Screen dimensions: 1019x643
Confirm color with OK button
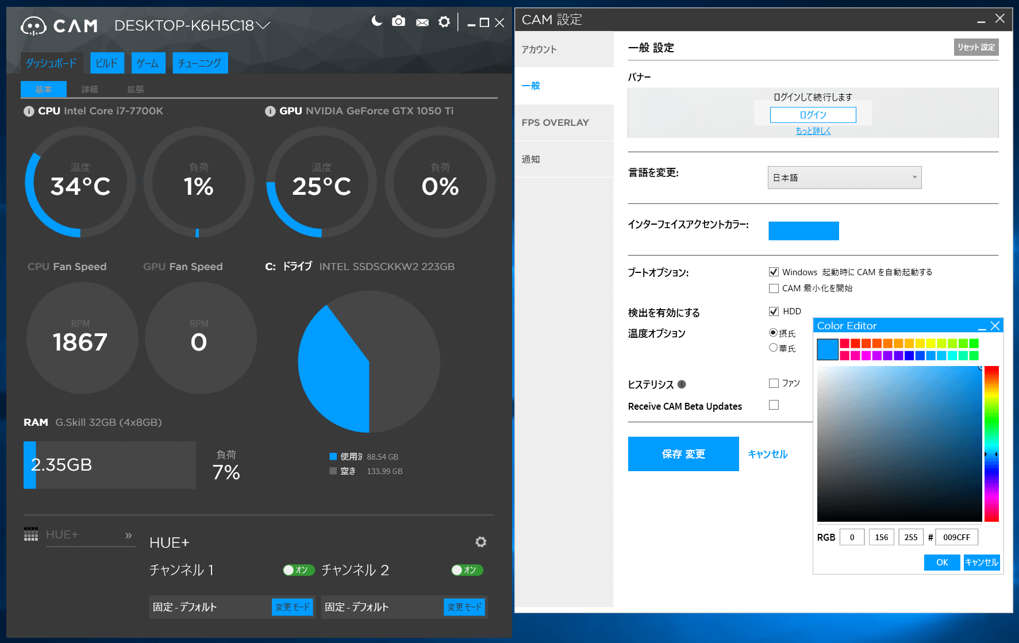[942, 563]
